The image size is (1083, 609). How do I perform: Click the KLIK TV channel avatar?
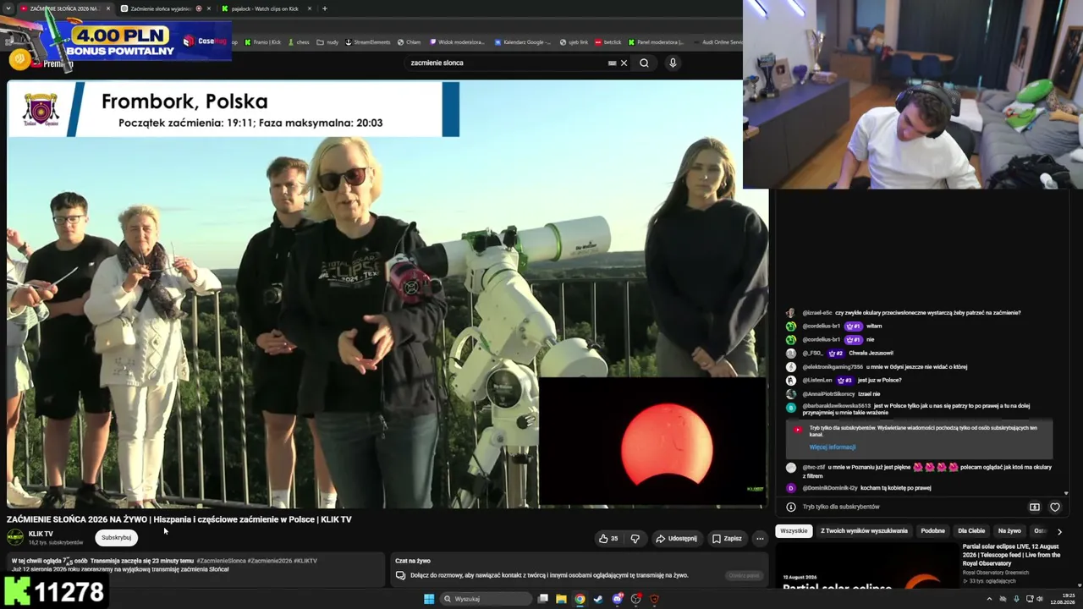pos(15,537)
